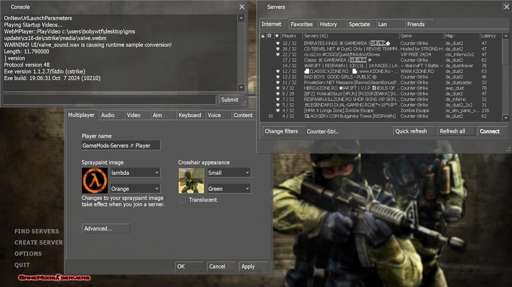
Task: Click FIND SERVERS in main menu
Action: tap(37, 231)
